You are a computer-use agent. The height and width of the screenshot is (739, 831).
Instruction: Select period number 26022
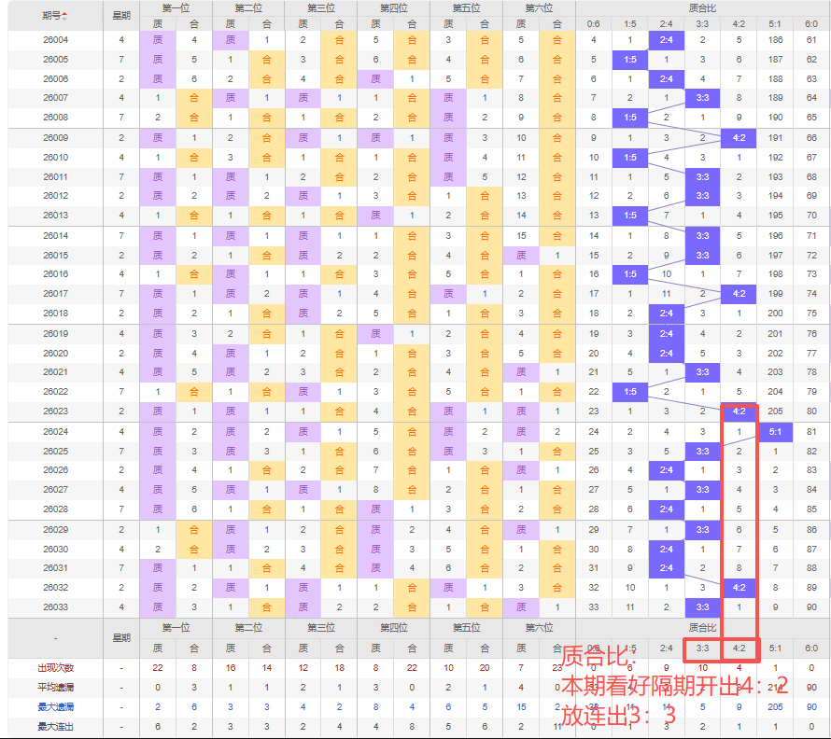point(56,392)
